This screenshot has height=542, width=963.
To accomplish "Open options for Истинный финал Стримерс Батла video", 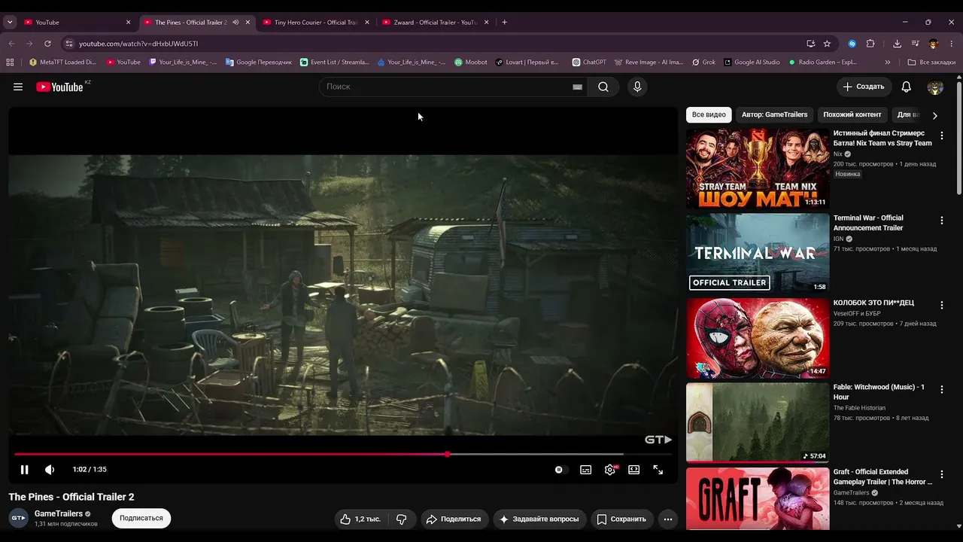I will click(941, 135).
